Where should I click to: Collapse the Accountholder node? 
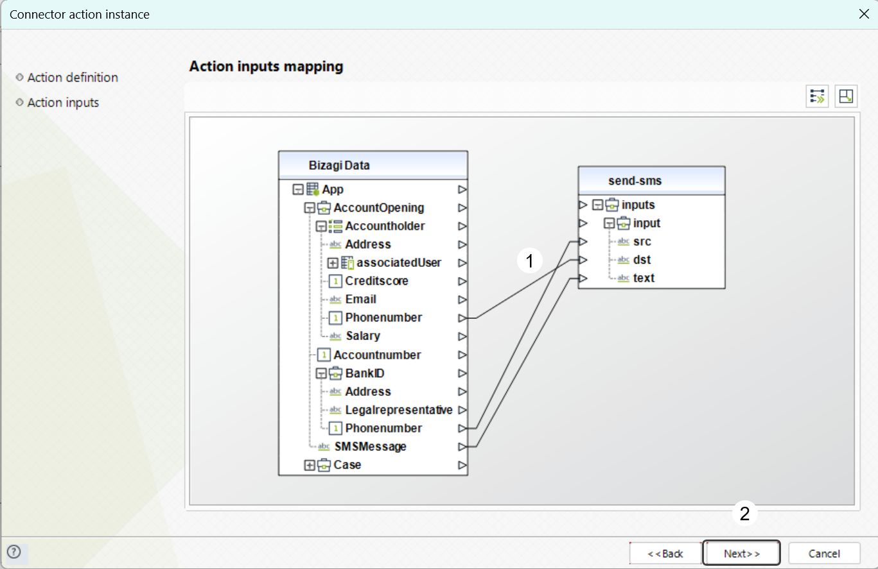(320, 226)
